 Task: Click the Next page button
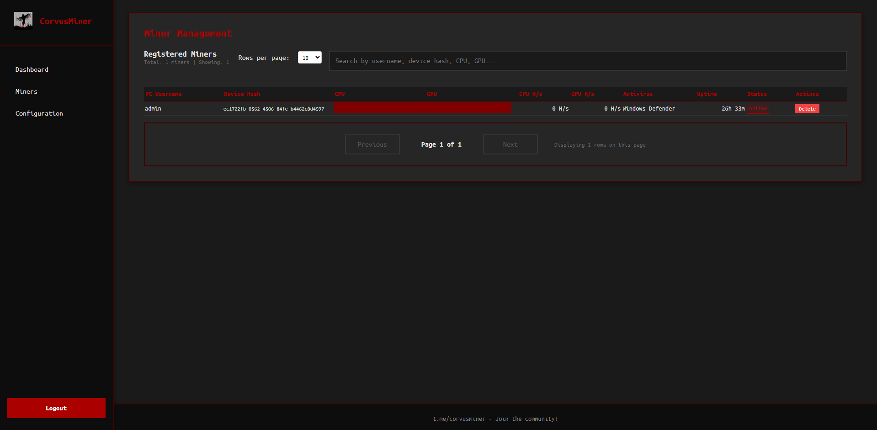pyautogui.click(x=510, y=144)
